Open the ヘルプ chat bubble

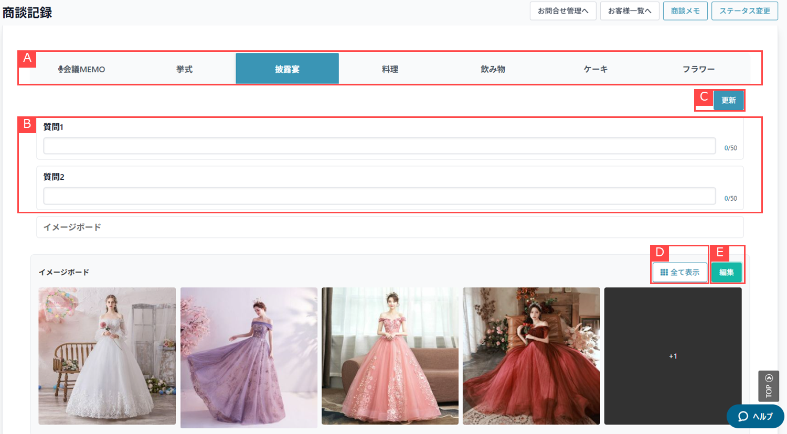[755, 416]
